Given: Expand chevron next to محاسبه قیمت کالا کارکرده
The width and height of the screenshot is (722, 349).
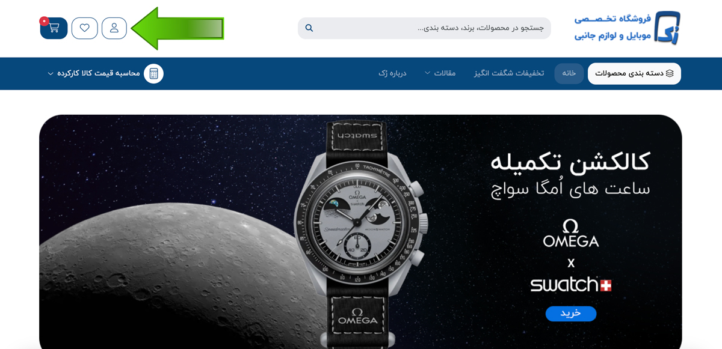Looking at the screenshot, I should click(51, 73).
